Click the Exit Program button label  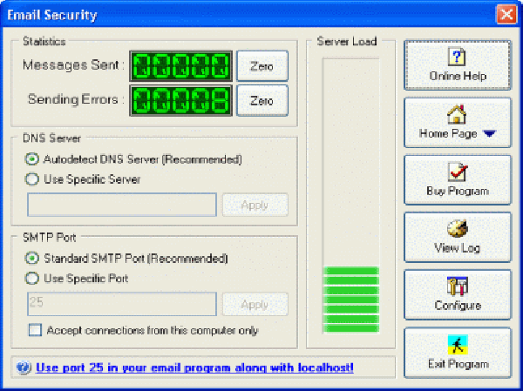coord(458,364)
